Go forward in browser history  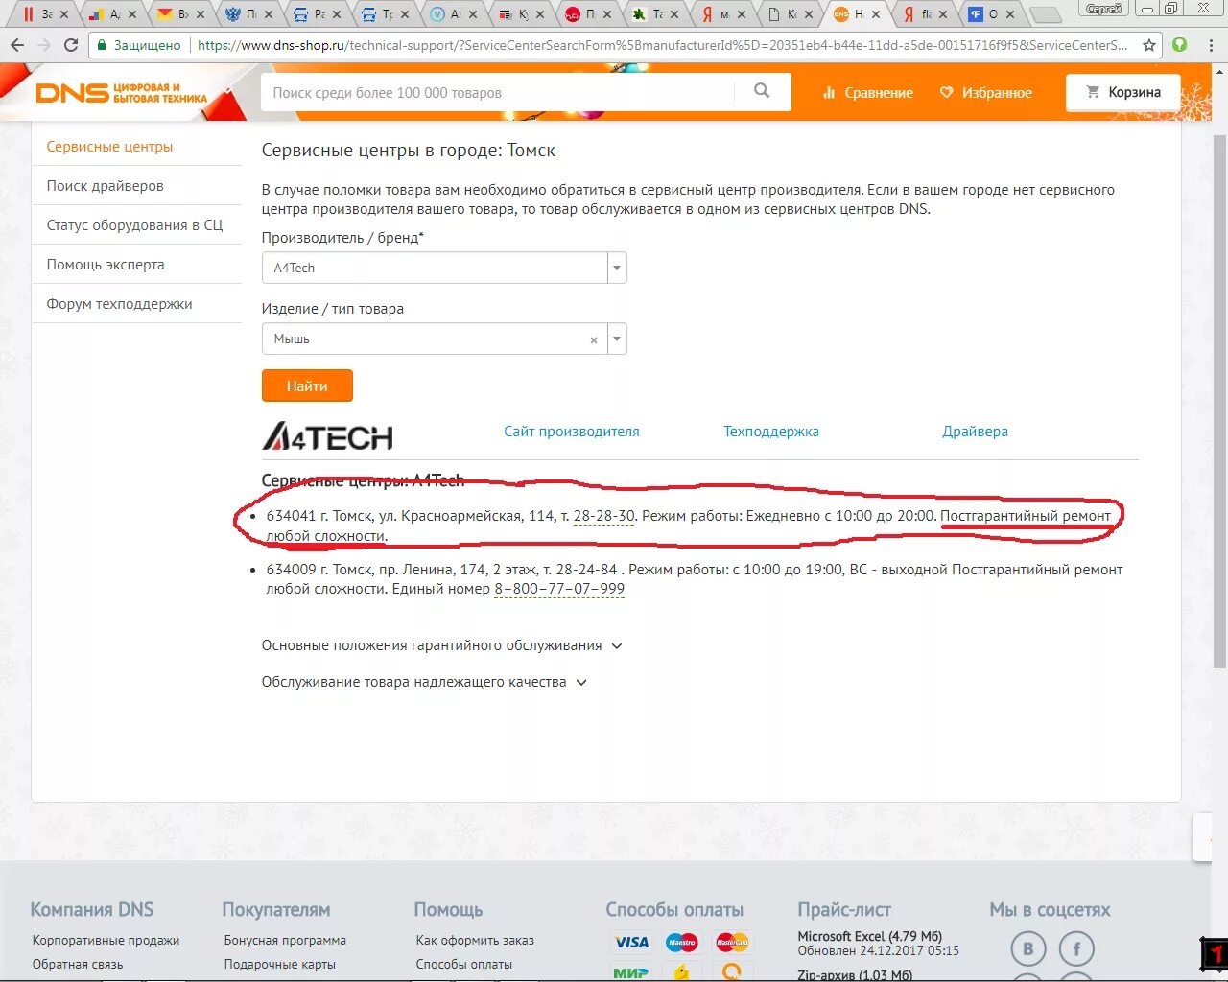point(43,45)
